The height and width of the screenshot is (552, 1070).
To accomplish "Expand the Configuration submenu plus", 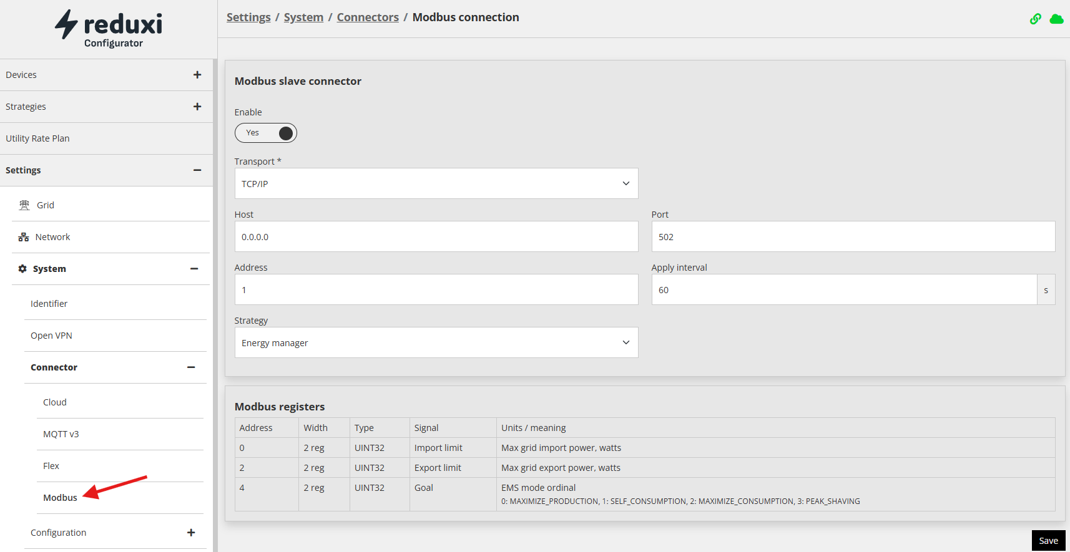I will click(x=191, y=533).
